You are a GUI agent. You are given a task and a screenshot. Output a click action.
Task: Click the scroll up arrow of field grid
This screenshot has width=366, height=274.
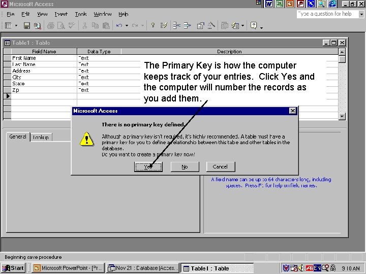(x=342, y=52)
